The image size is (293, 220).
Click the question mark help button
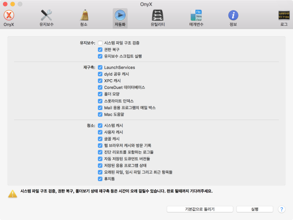(x=281, y=209)
